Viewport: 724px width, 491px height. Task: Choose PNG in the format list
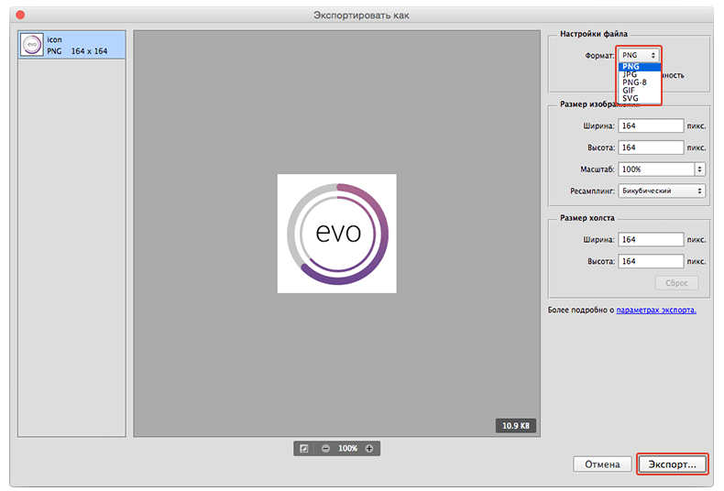640,67
